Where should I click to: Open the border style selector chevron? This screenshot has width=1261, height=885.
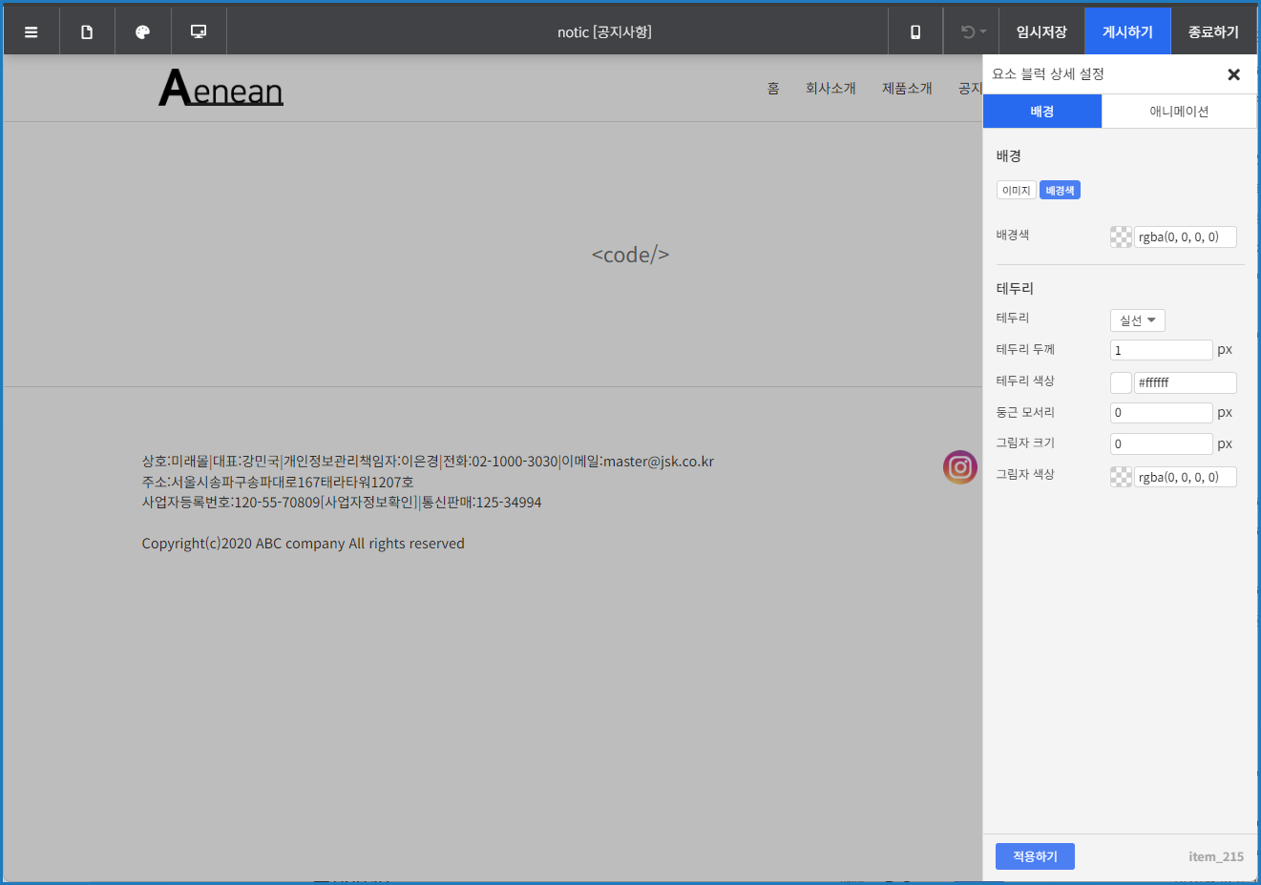click(1150, 319)
